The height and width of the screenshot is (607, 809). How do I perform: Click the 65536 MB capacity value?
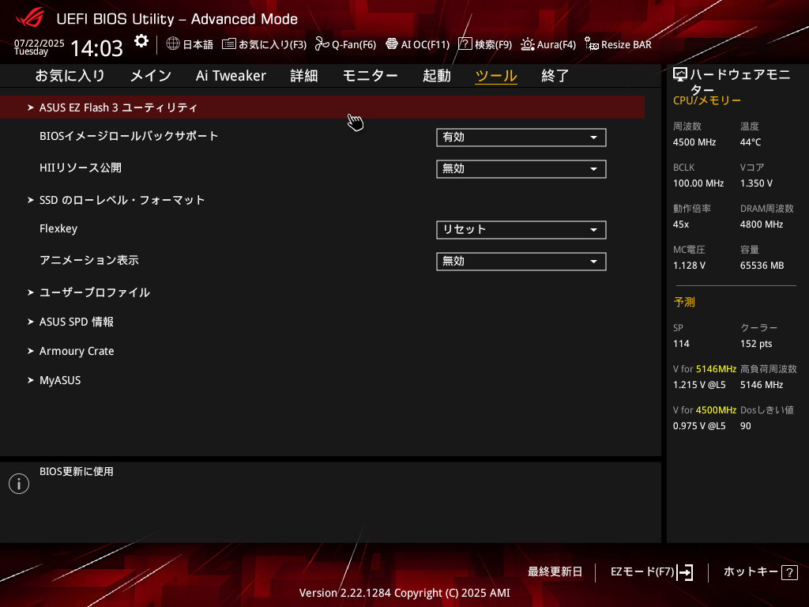762,266
